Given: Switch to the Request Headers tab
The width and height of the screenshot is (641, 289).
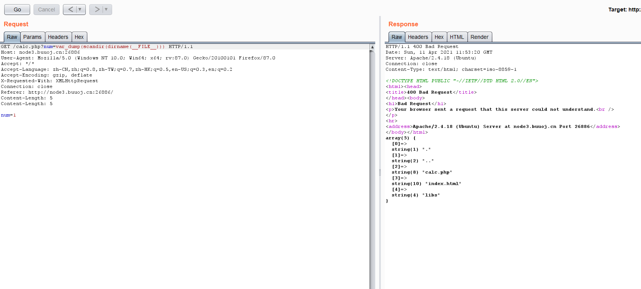Looking at the screenshot, I should coord(58,37).
